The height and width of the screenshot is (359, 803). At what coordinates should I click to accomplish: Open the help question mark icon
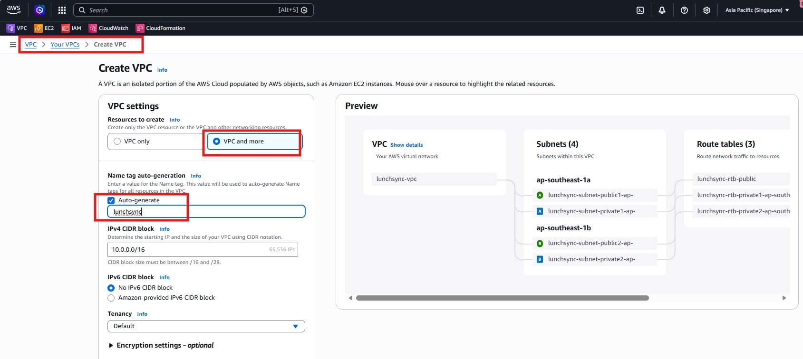pos(684,10)
